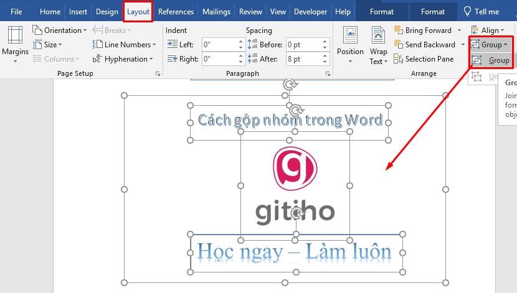Open the first Format contextual tab
Viewport: 517px width, 293px height.
click(381, 12)
